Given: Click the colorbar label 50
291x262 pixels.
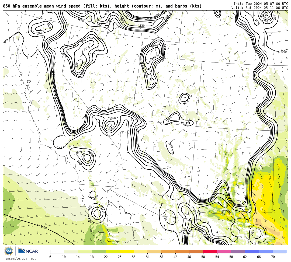Looking at the screenshot, I should (x=203, y=257).
